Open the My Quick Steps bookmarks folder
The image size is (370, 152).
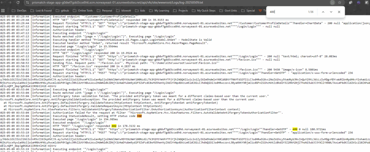click(203, 10)
